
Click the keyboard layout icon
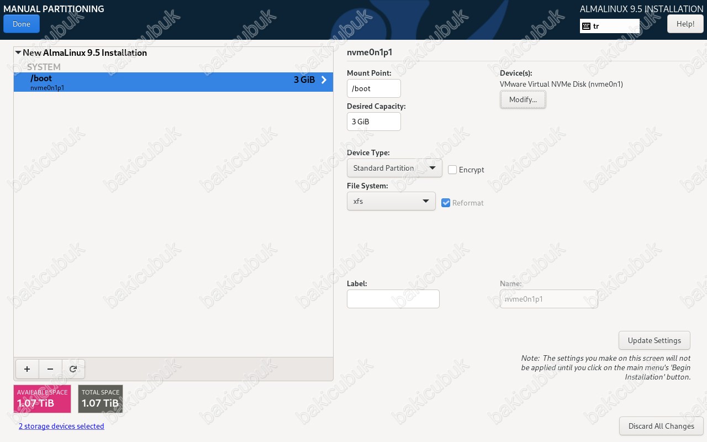tap(586, 26)
